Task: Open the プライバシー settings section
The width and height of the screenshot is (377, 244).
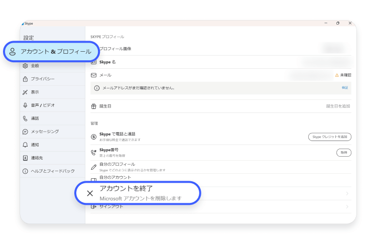Action: point(53,79)
